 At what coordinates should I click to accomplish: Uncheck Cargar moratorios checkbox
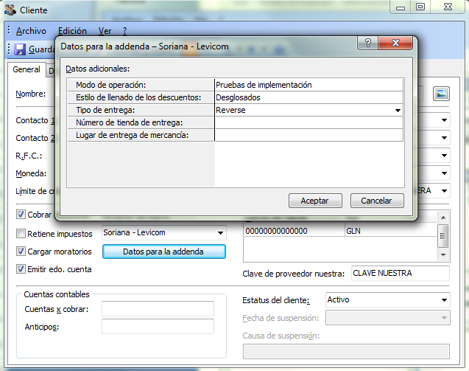(x=21, y=252)
